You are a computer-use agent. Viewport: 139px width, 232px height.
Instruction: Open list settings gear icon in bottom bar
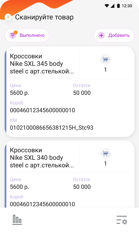click(x=122, y=220)
